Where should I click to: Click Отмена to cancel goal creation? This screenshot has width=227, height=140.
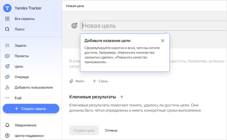[111, 130]
